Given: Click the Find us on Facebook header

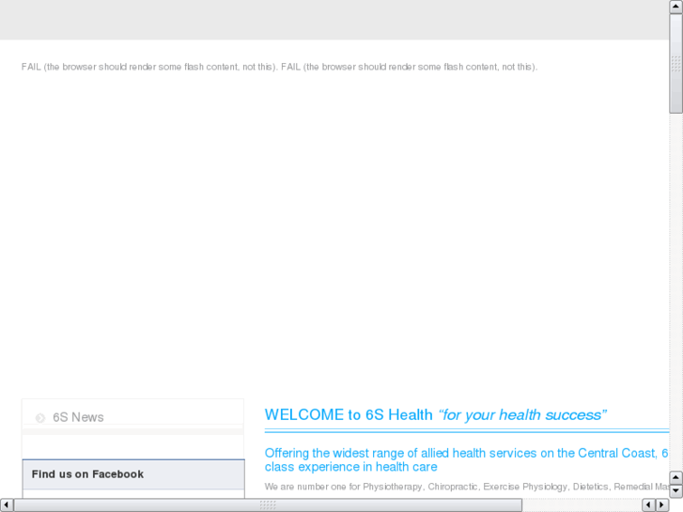Looking at the screenshot, I should (133, 474).
